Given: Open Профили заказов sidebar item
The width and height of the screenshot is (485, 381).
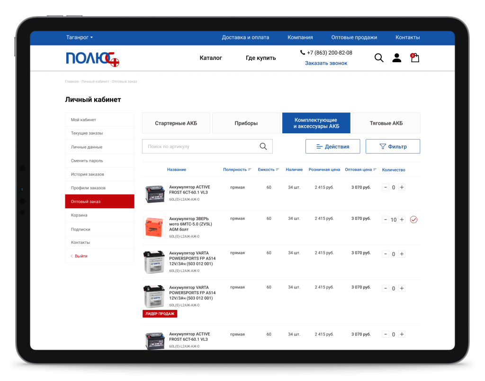Looking at the screenshot, I should click(x=99, y=188).
